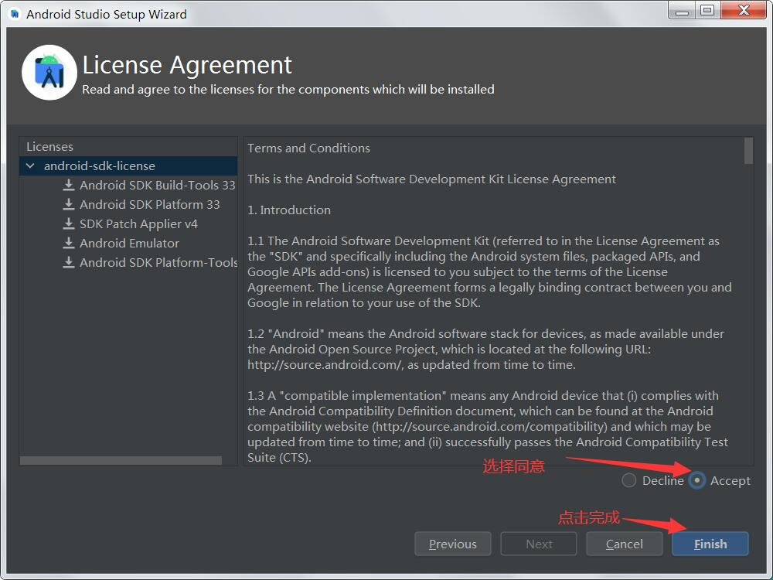Maximize the Setup Wizard window
773x580 pixels.
coord(707,10)
